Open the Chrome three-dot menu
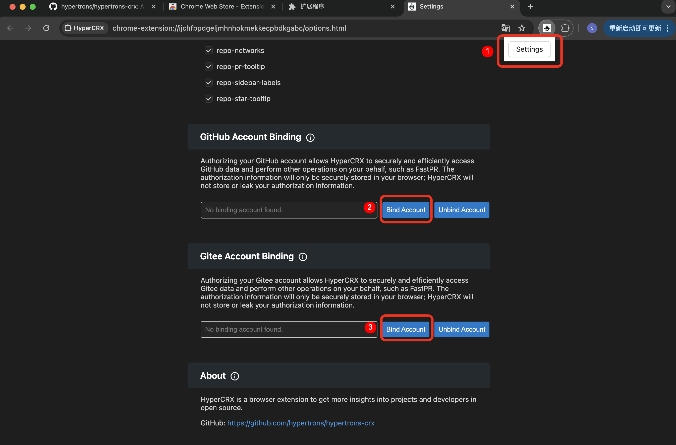Viewport: 676px width, 445px height. pos(667,28)
